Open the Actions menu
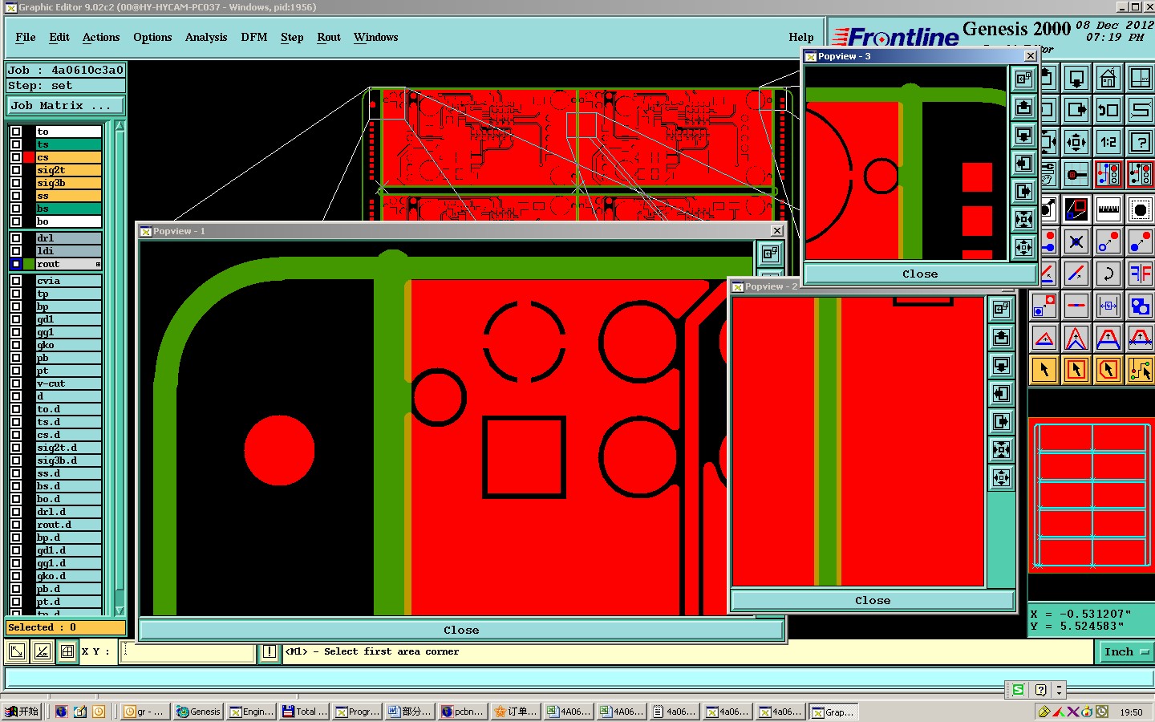 [101, 37]
